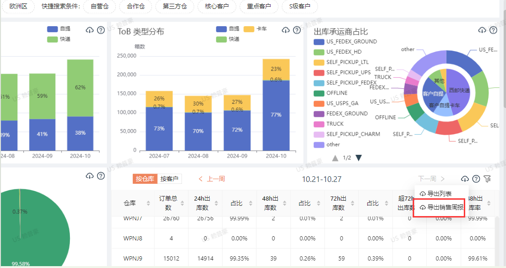Click the 99.35% cell in WPNJ9 row
Viewport: 506px width, 268px height.
[x=239, y=258]
